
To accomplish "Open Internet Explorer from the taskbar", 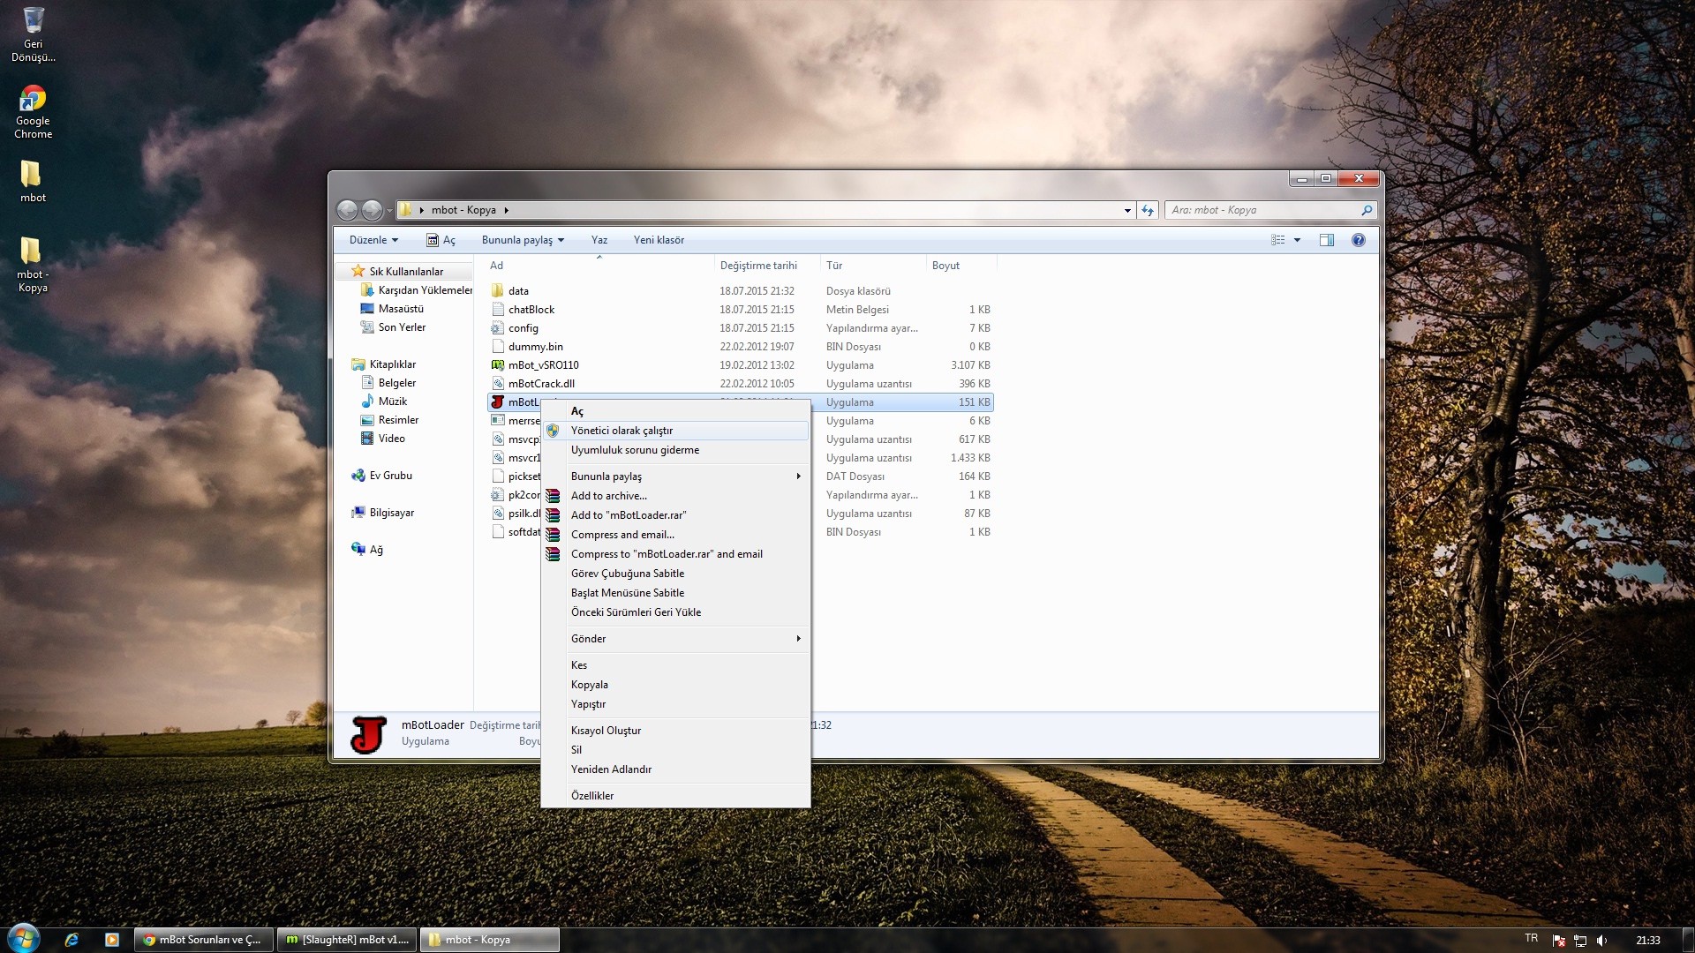I will click(72, 940).
